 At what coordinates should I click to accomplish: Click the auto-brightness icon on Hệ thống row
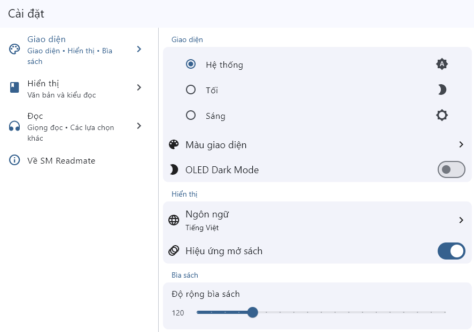pos(441,64)
